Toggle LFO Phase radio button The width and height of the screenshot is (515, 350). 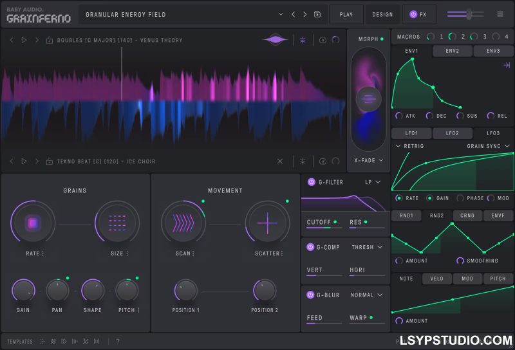point(460,198)
